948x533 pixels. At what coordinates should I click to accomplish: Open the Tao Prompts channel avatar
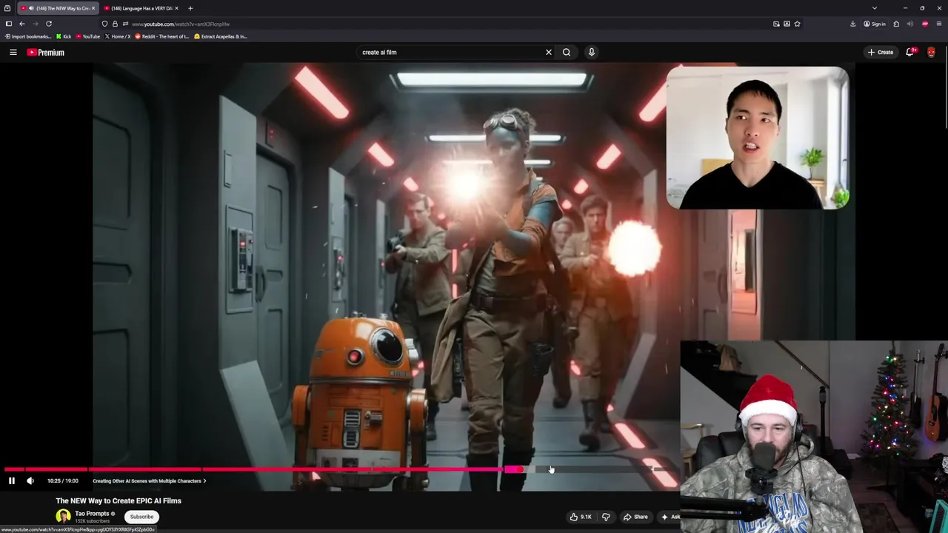pyautogui.click(x=63, y=516)
